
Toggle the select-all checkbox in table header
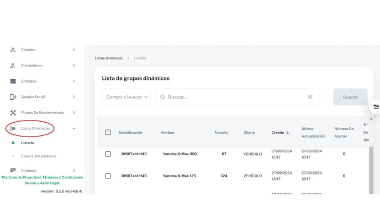pos(108,132)
